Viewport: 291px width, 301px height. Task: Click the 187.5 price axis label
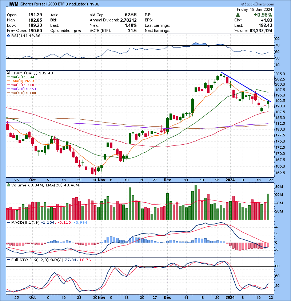(x=280, y=112)
